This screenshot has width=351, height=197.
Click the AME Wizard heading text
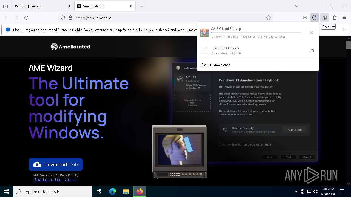click(x=50, y=68)
